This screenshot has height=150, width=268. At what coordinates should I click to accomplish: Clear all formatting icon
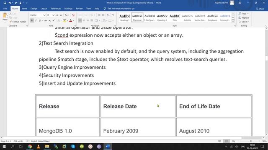[x=73, y=15]
